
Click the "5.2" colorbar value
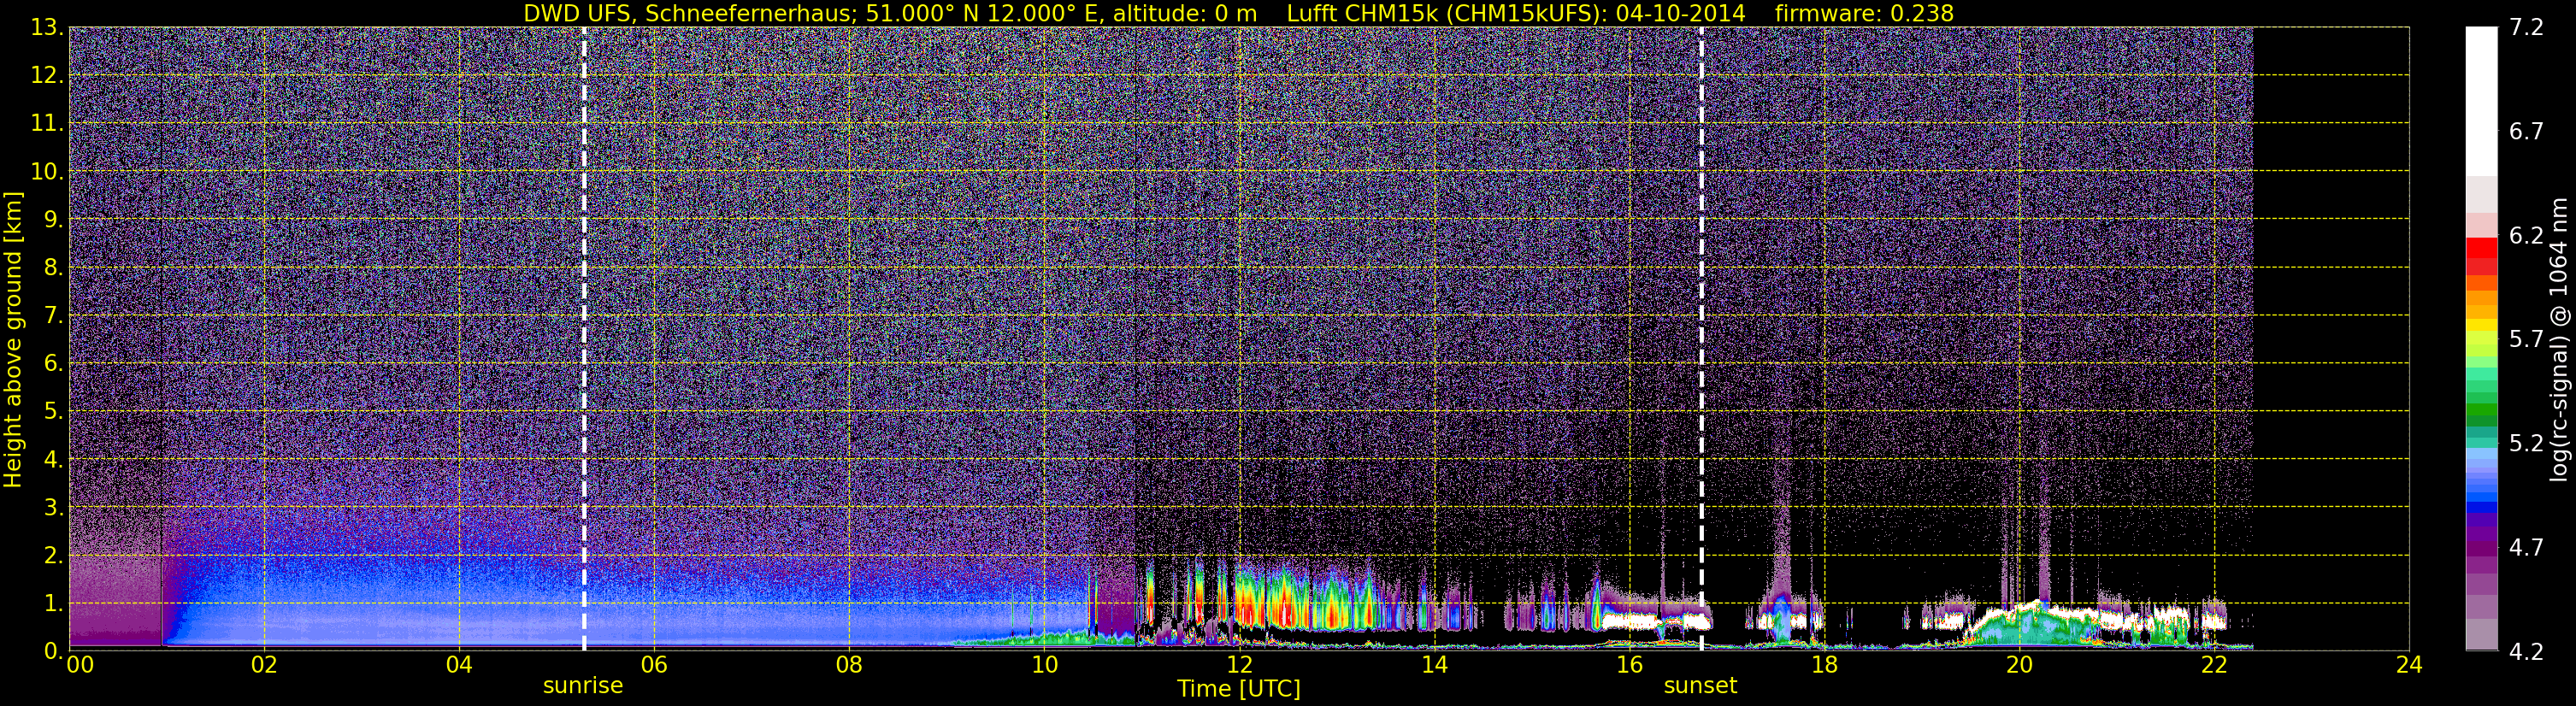coord(2526,443)
